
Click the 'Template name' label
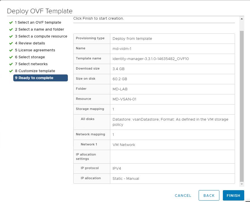point(89,58)
